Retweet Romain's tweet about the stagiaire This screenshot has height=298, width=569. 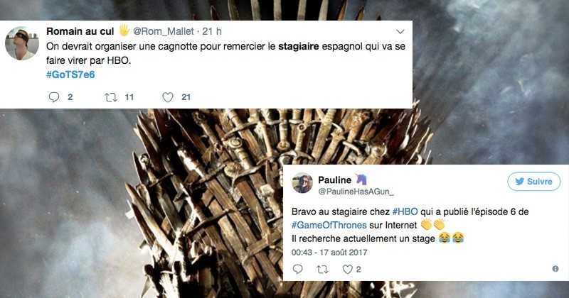click(111, 97)
